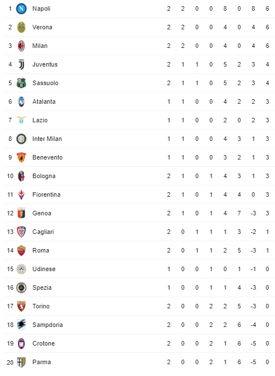
Task: Open the Crotone table row
Action: click(140, 343)
